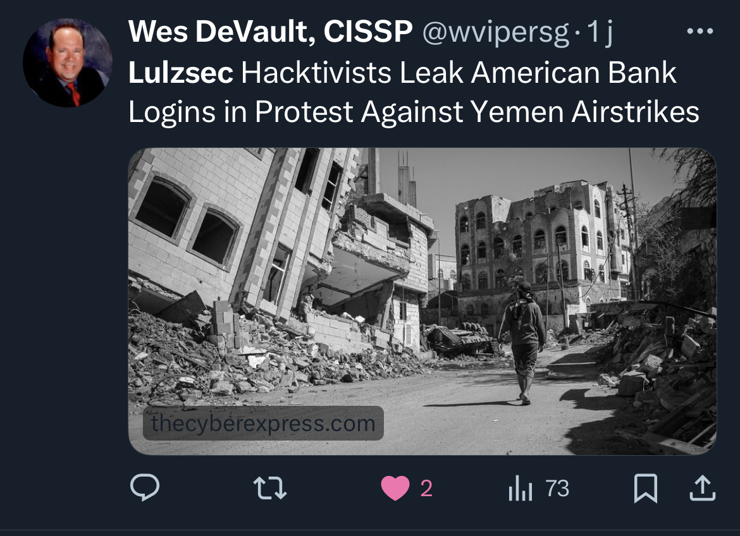Image resolution: width=740 pixels, height=536 pixels.
Task: Bookmark this tweet
Action: tap(646, 488)
